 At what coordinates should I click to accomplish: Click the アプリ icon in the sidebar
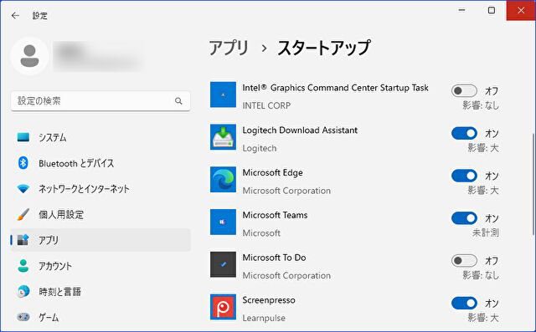coord(23,240)
